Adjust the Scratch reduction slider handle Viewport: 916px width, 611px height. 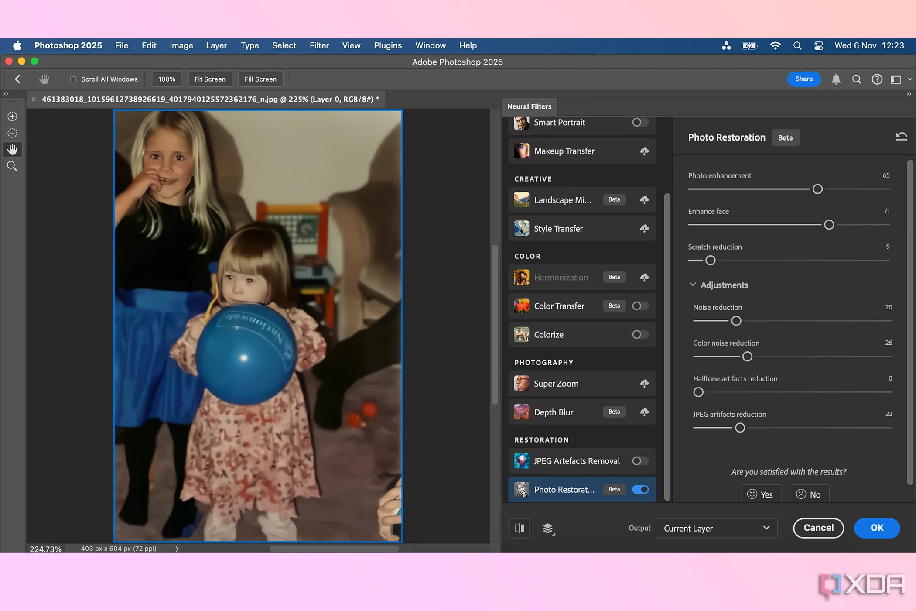click(x=710, y=261)
